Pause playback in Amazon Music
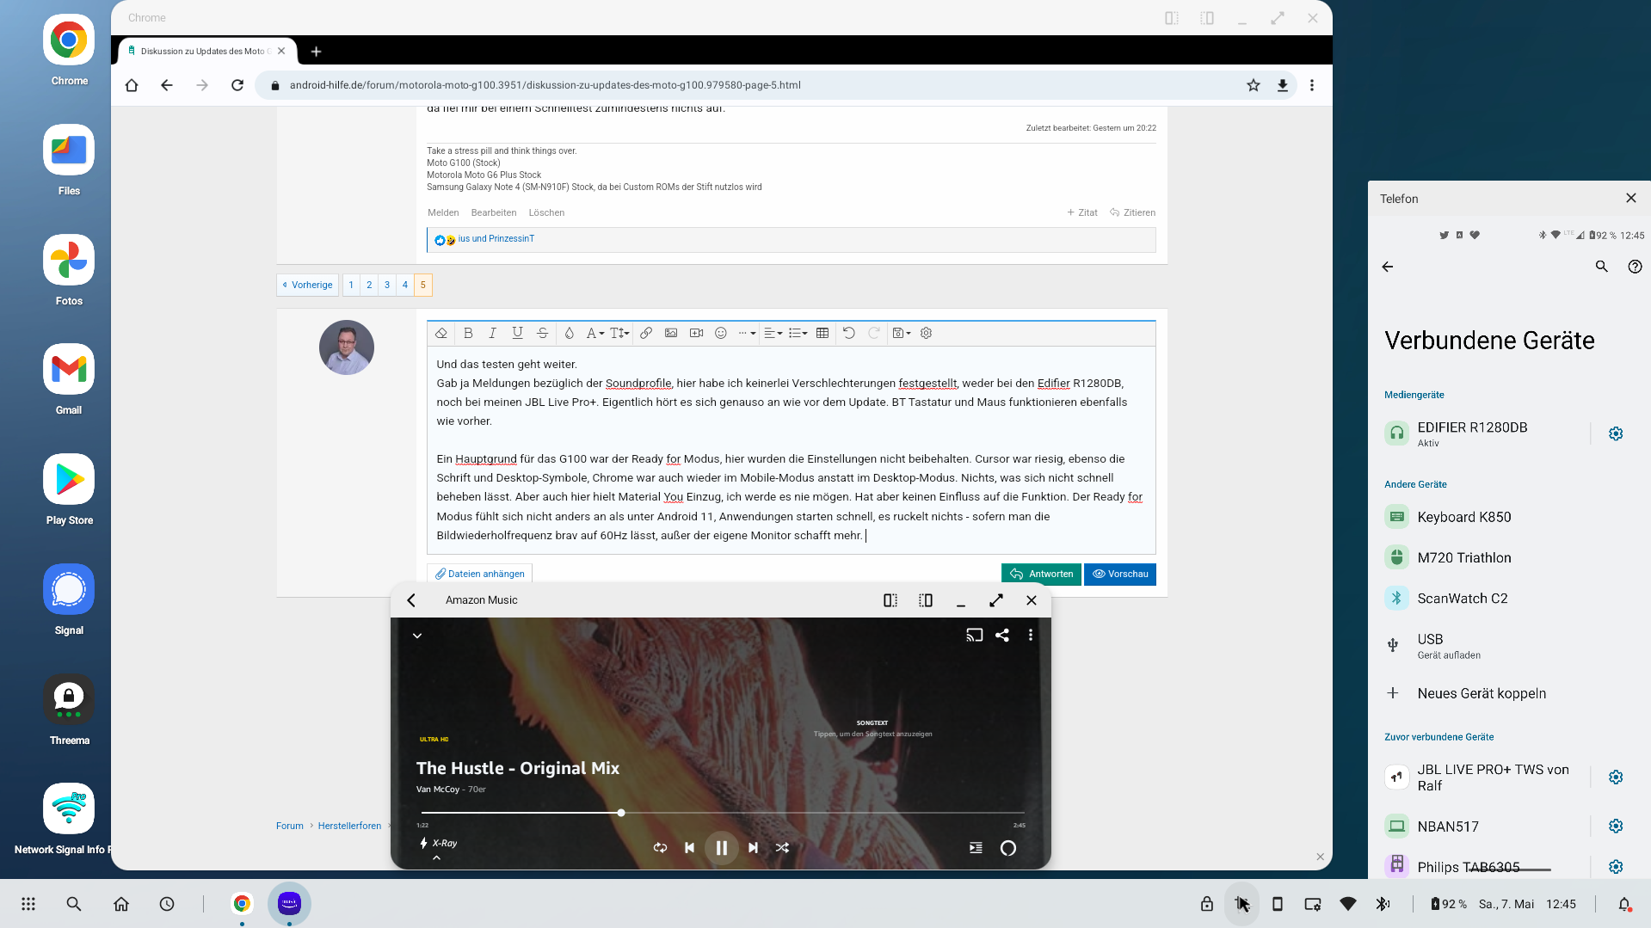 [721, 848]
